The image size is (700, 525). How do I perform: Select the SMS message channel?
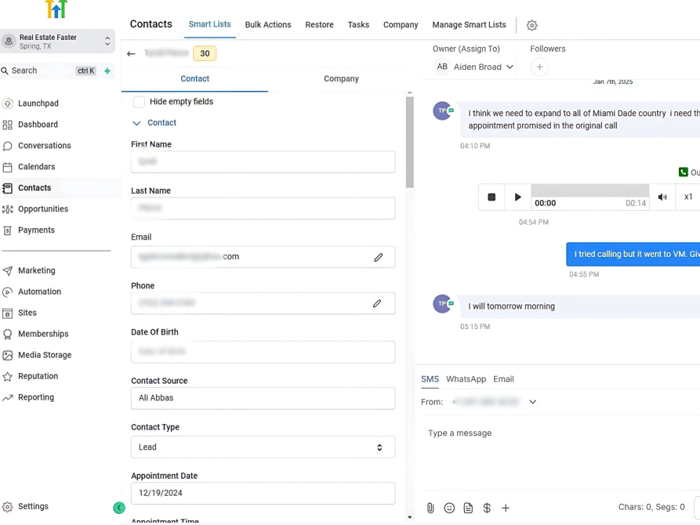pos(430,379)
